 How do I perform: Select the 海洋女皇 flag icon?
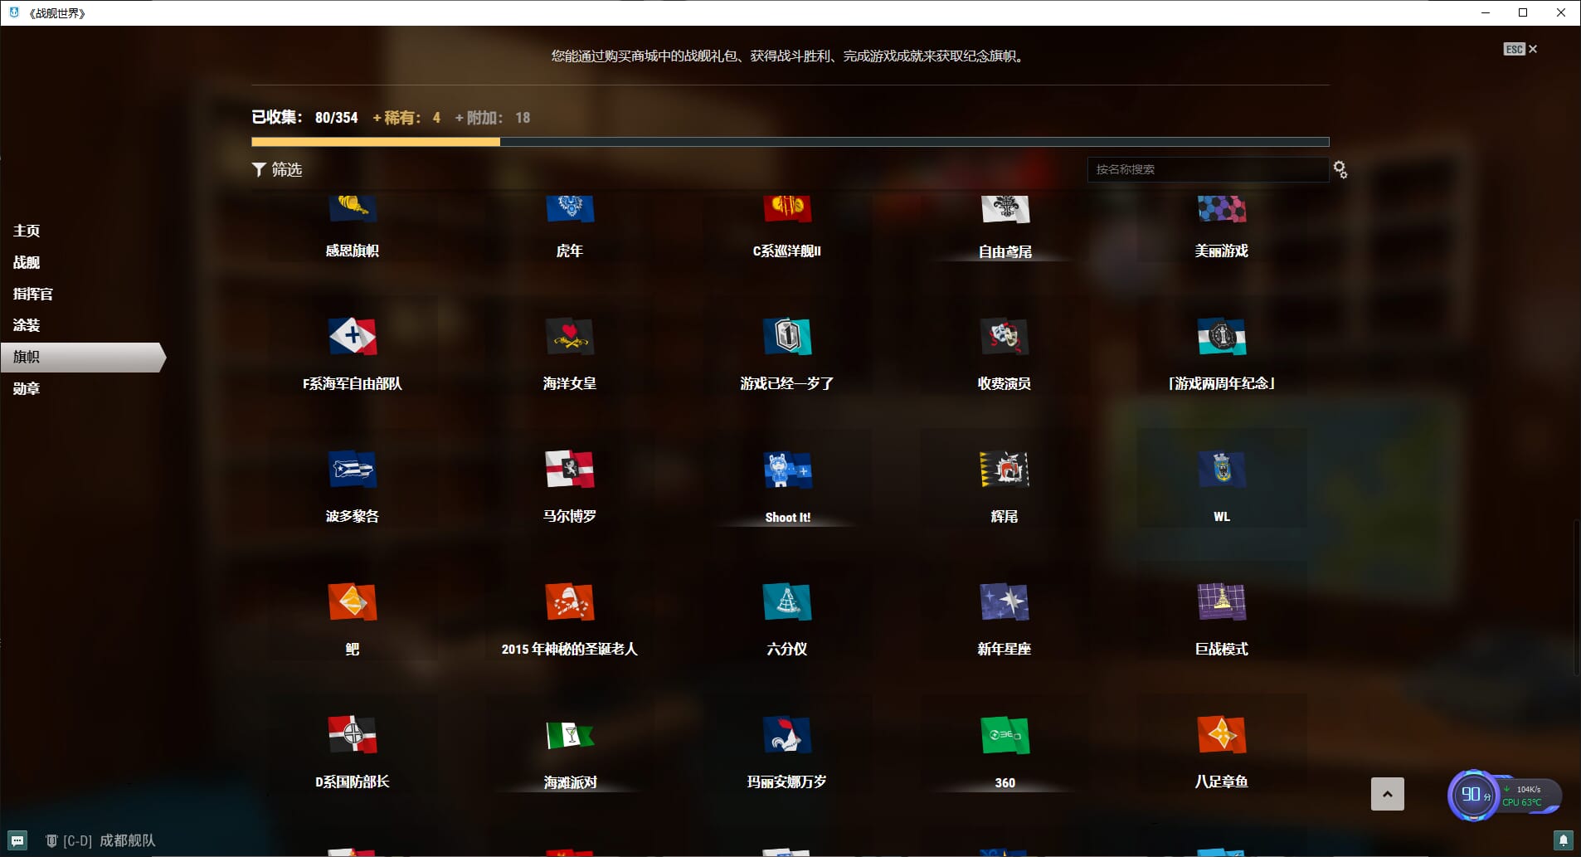[569, 337]
